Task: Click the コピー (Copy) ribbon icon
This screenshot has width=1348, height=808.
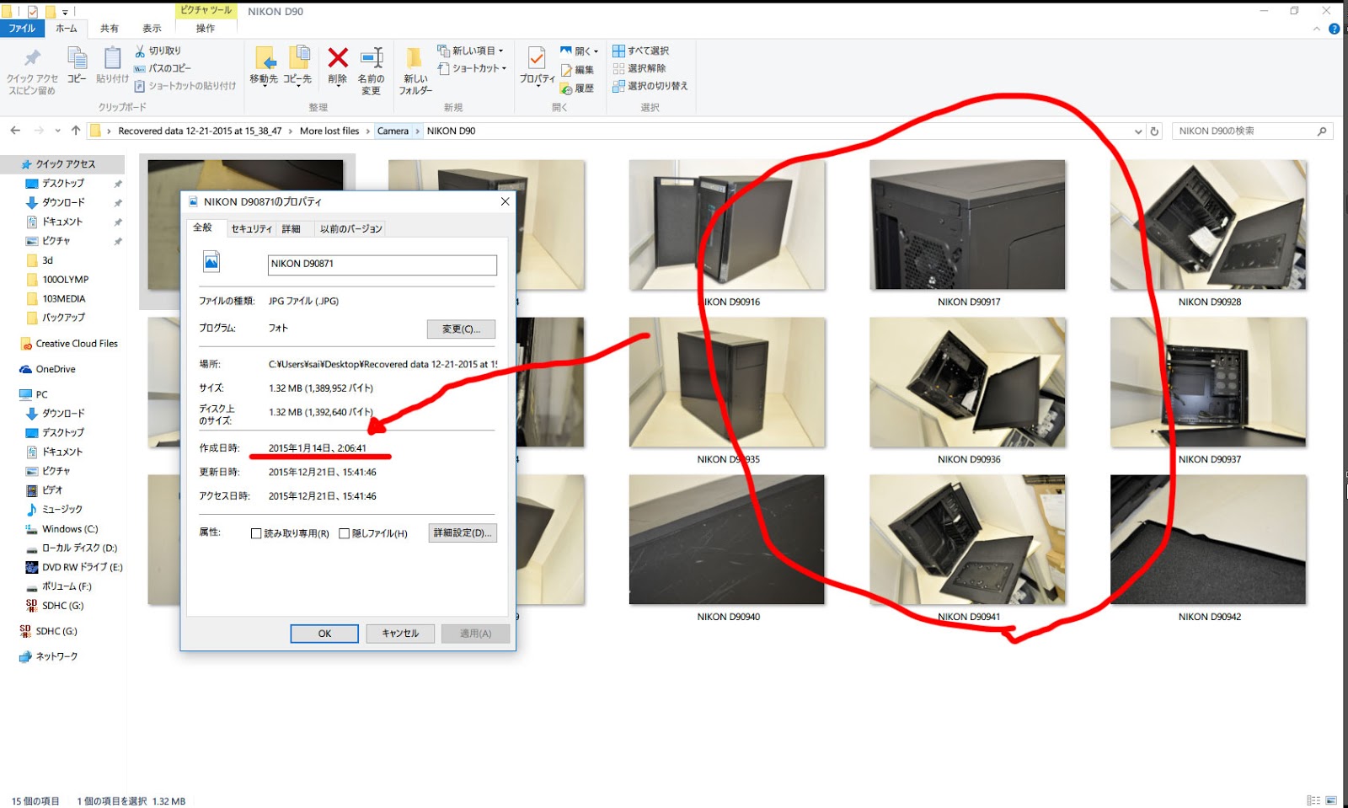Action: [77, 58]
